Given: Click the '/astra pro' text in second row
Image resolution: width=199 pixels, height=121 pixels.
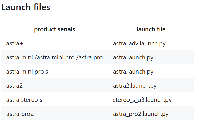Looking at the screenshot, I should pos(89,57).
